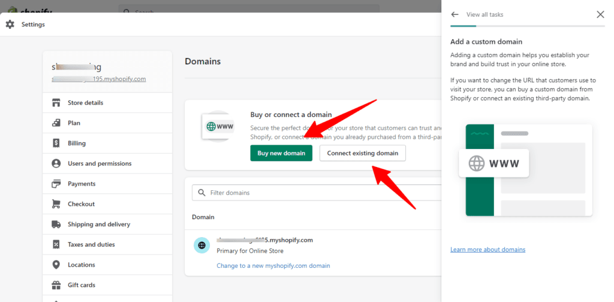Click the task progress bar in side panel

[528, 26]
